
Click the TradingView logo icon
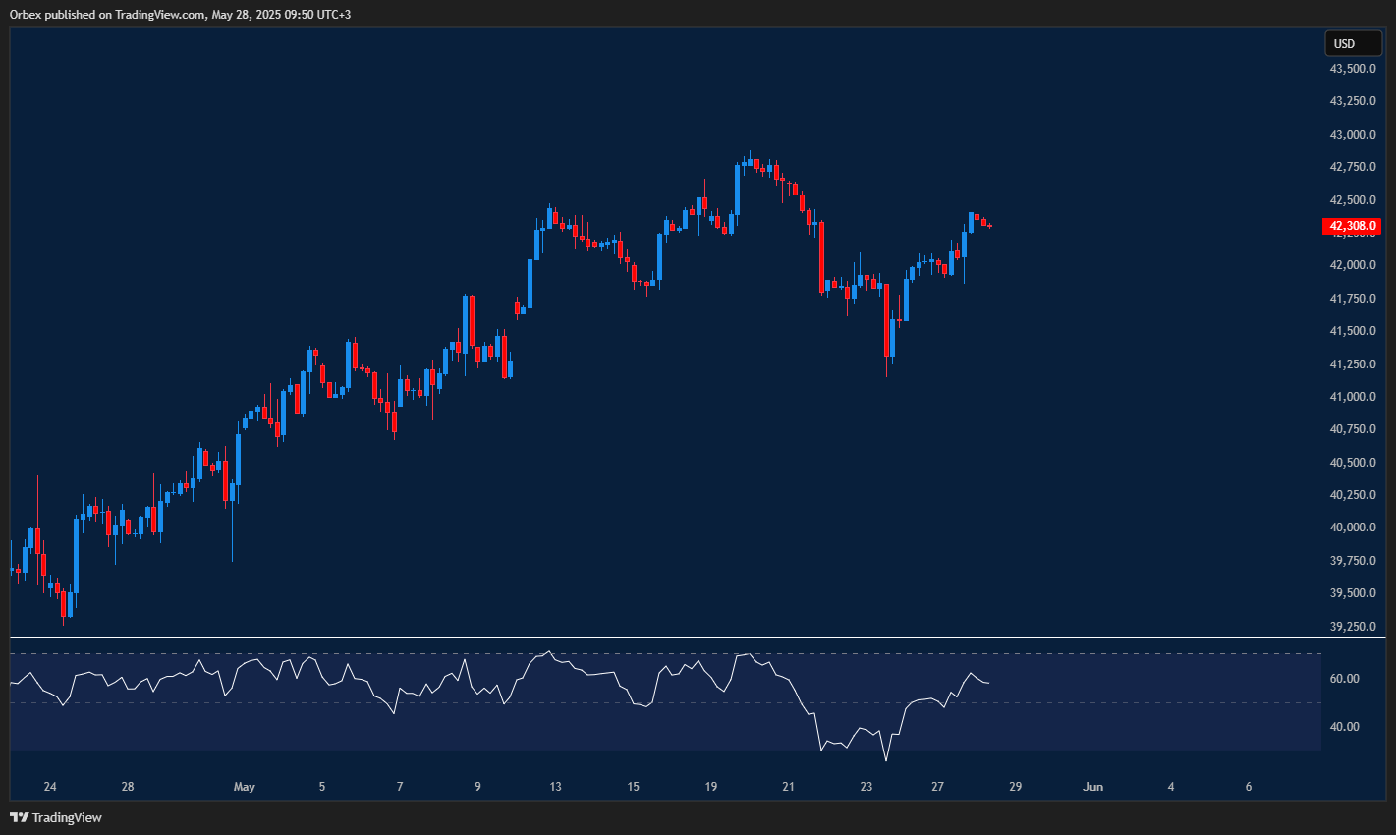(22, 816)
